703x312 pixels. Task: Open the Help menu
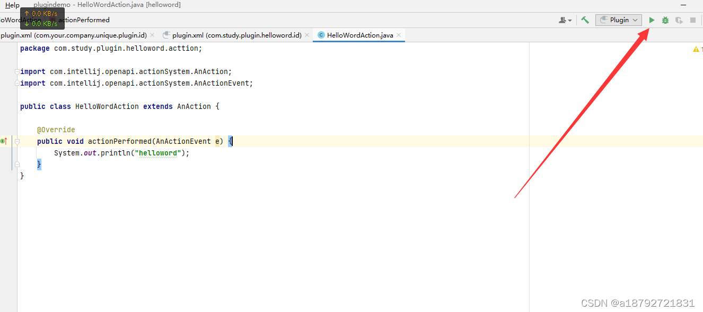(x=12, y=5)
